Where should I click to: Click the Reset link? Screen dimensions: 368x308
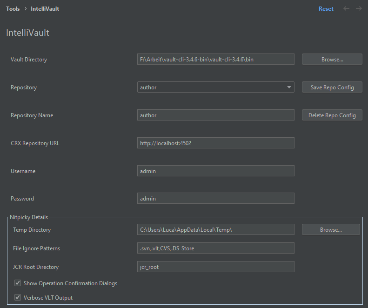click(326, 9)
